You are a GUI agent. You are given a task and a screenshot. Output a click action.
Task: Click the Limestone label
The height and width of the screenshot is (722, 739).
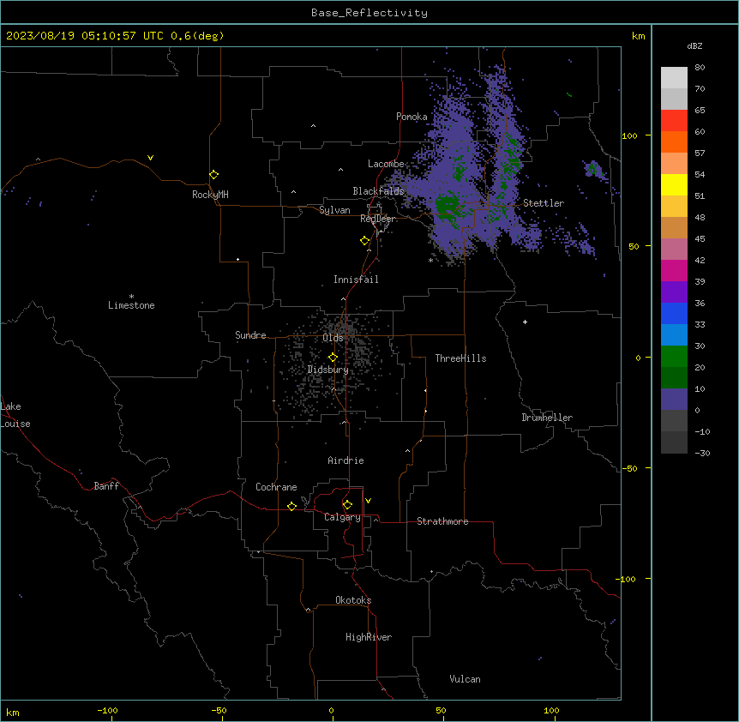131,305
